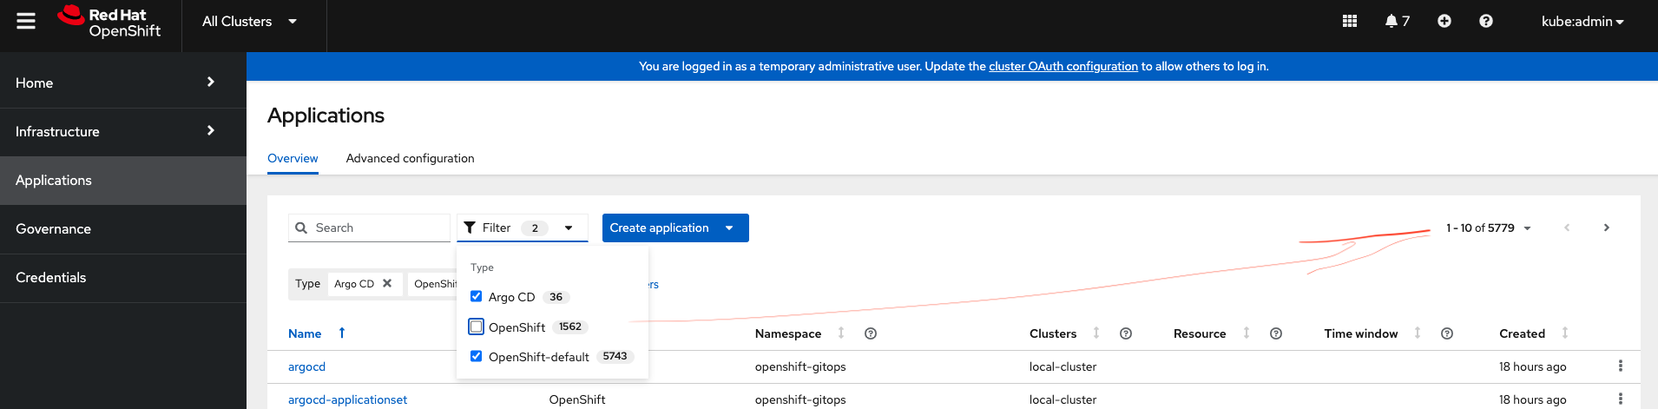Open the hamburger navigation menu

(26, 21)
